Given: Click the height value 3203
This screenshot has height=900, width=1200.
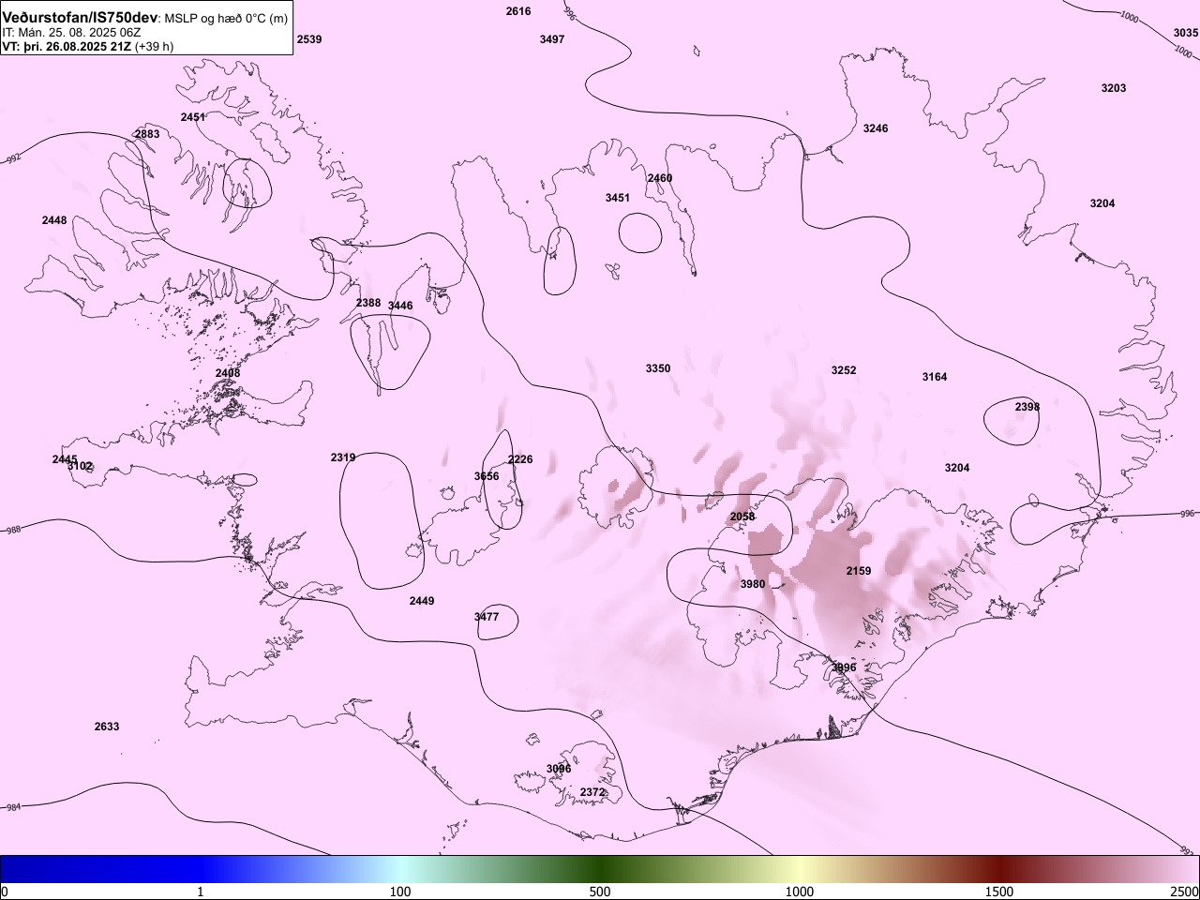Looking at the screenshot, I should pos(1114,88).
